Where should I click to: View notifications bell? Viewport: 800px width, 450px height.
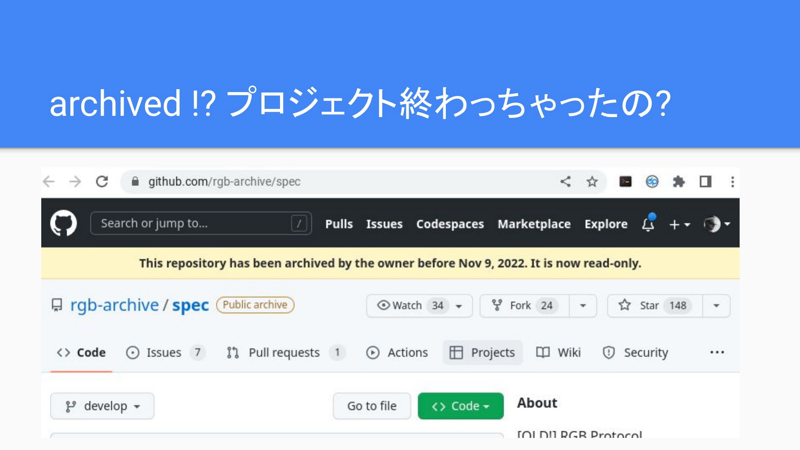tap(648, 223)
